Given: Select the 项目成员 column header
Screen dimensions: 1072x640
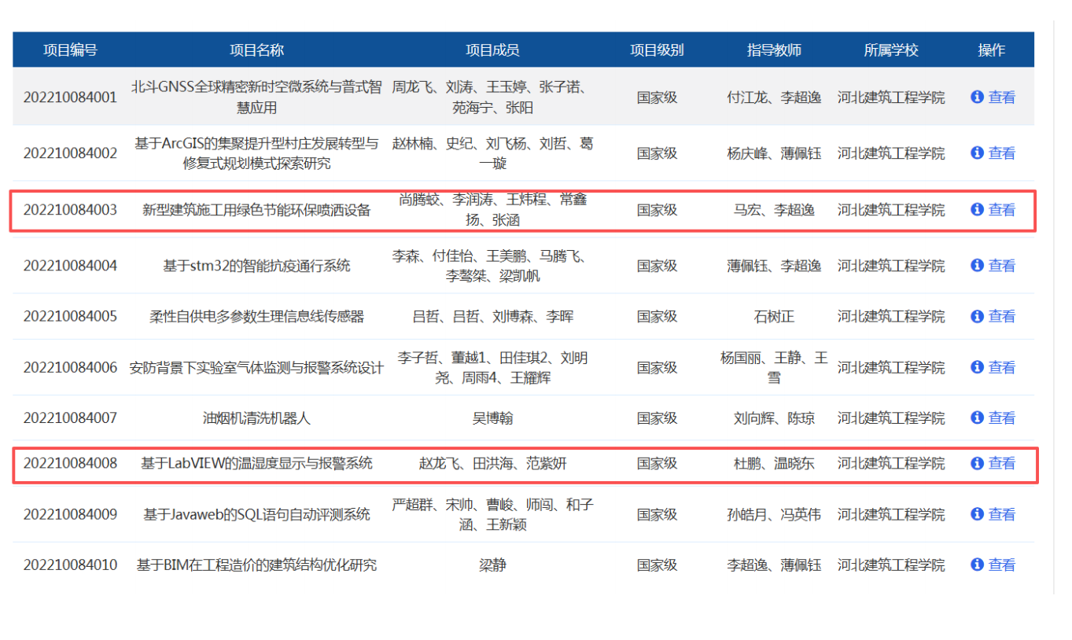Looking at the screenshot, I should click(492, 50).
